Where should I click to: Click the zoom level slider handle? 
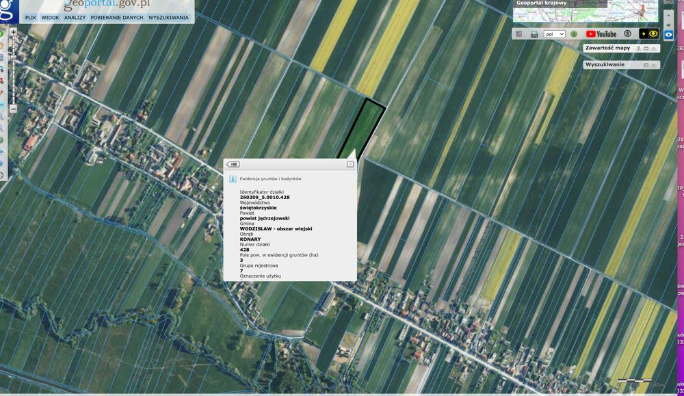13,57
